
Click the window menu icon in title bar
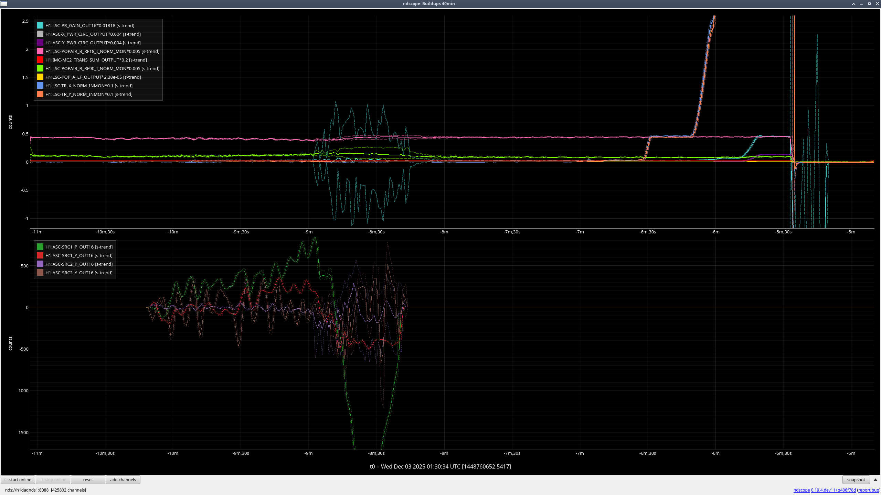(4, 3)
